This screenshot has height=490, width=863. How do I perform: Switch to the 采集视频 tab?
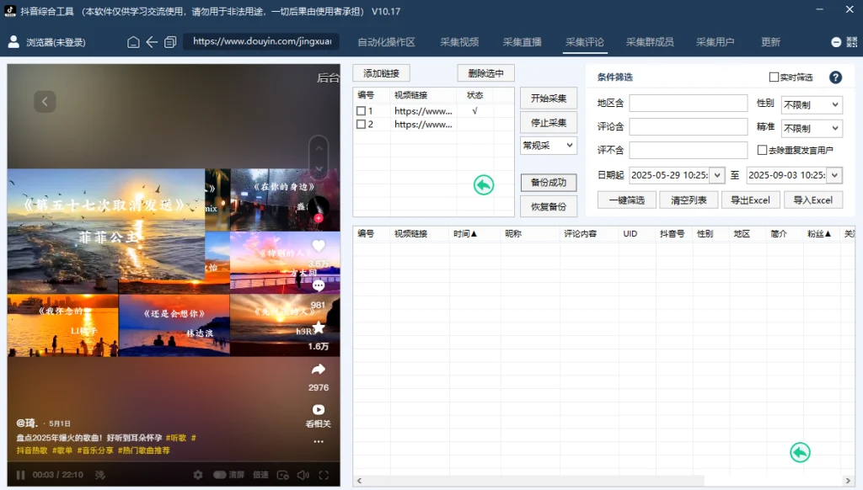[459, 42]
